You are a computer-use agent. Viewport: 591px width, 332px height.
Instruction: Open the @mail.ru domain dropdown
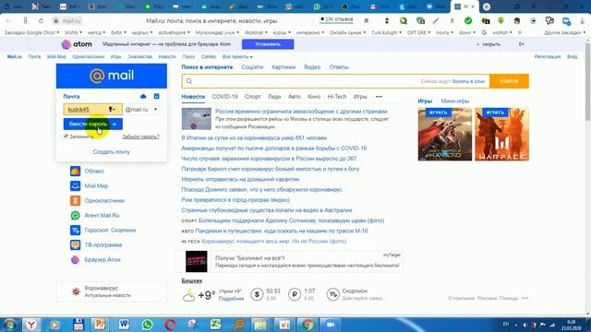click(141, 110)
